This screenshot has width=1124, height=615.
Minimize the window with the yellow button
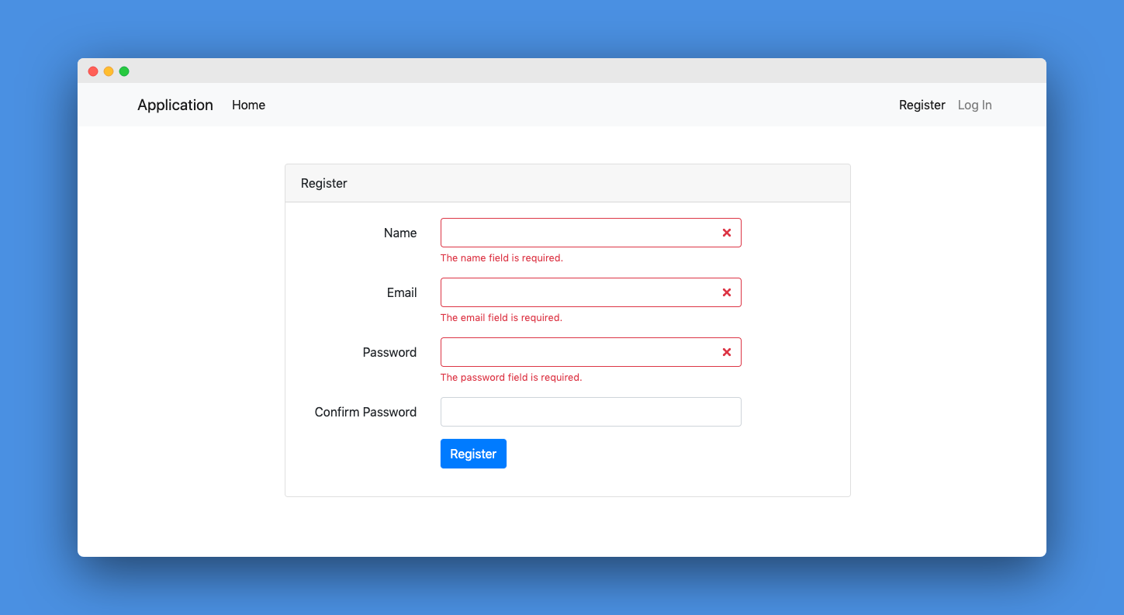tap(109, 71)
